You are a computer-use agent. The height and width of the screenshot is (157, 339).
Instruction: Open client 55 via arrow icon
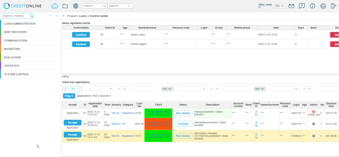coord(256,112)
